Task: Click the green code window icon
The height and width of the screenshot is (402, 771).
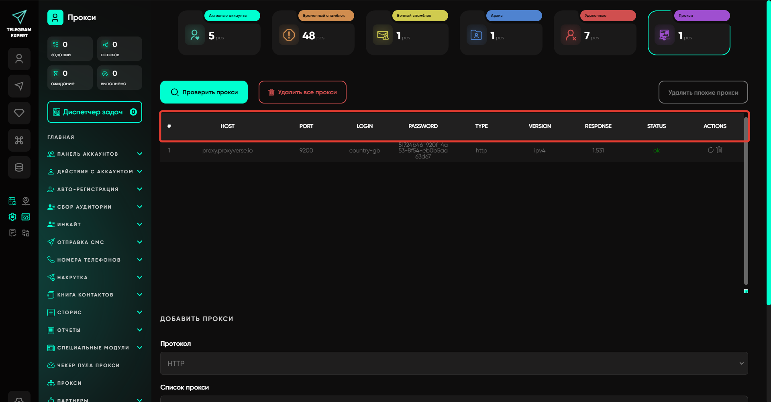Action: coord(26,217)
